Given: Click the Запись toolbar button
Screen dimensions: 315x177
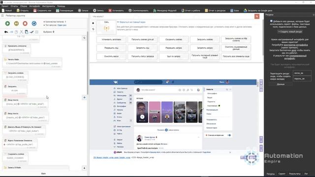Looking at the screenshot, I should (x=98, y=10).
